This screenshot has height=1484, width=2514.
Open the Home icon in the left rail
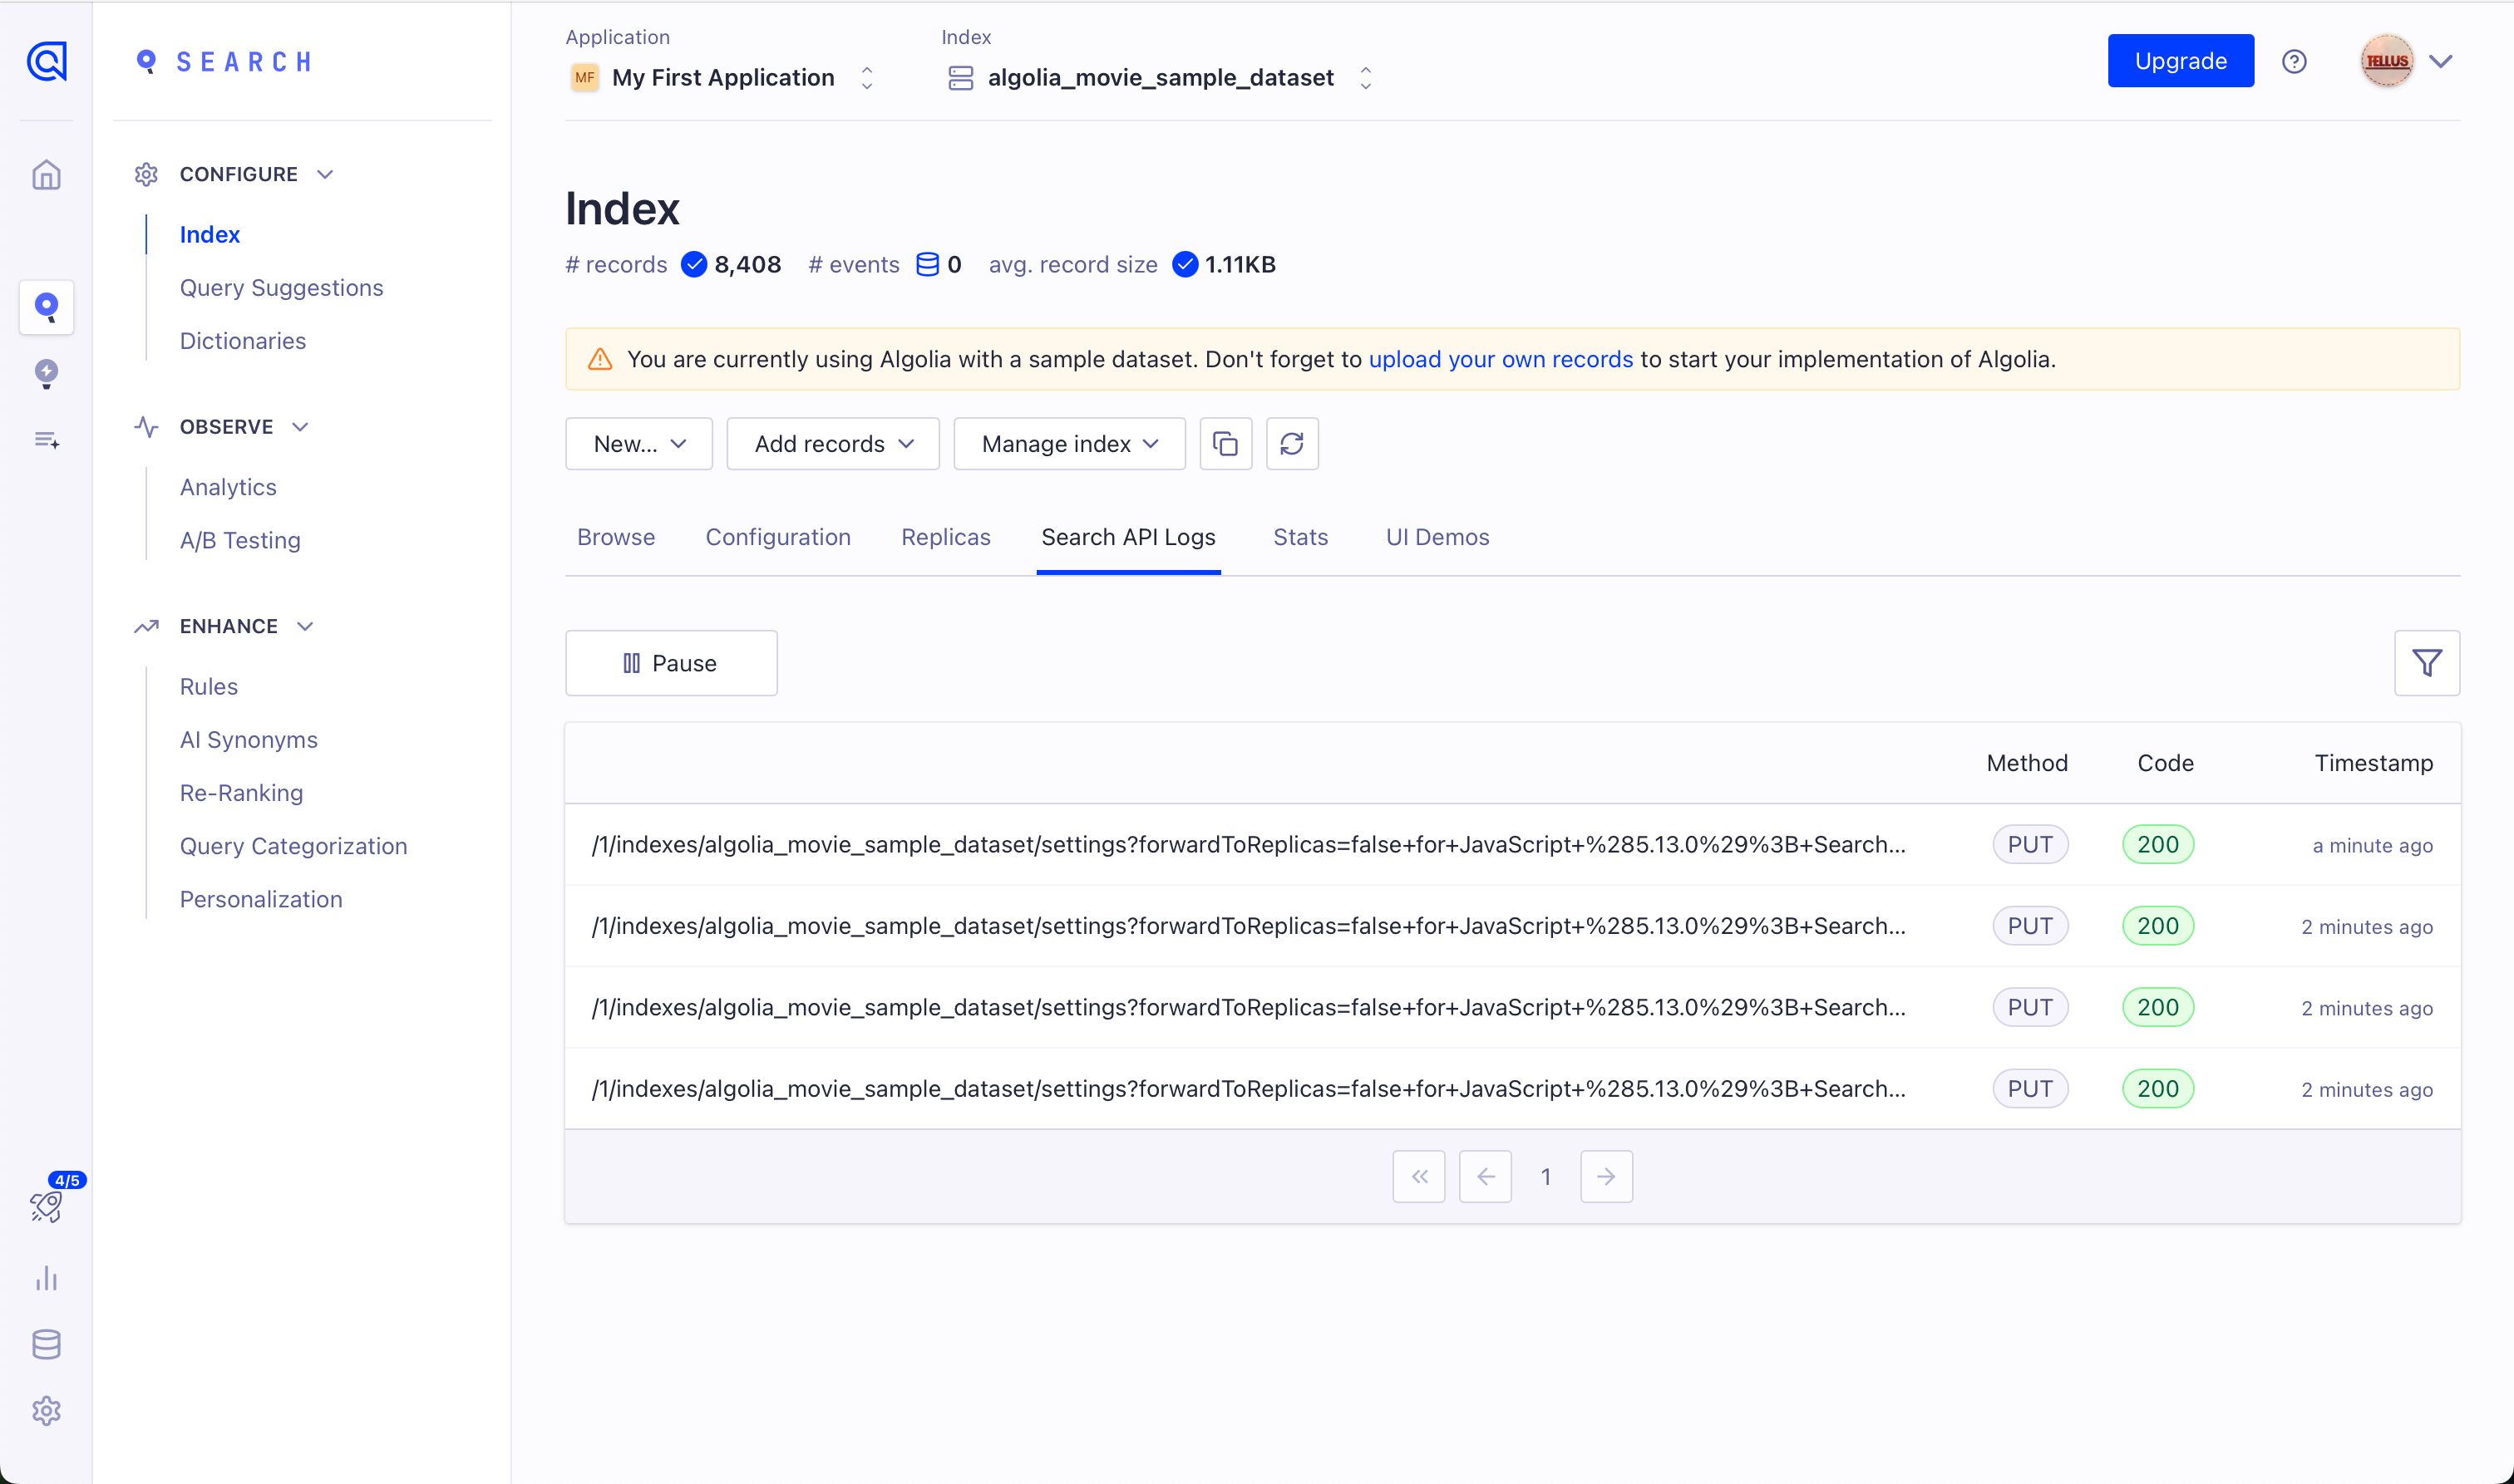(x=46, y=175)
